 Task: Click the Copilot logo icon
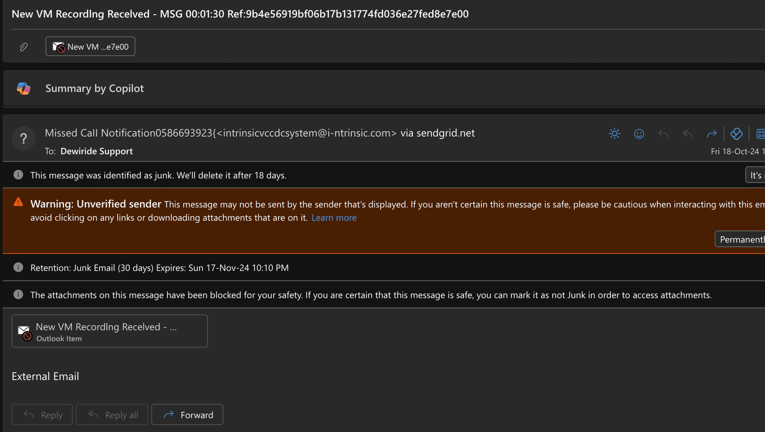pos(24,88)
